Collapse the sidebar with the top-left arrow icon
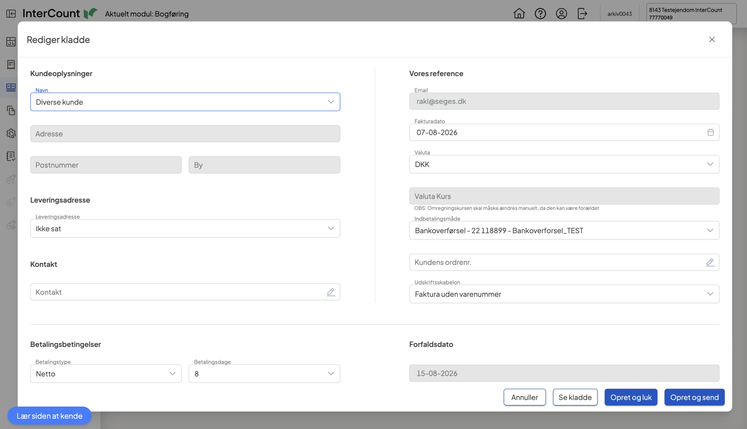The height and width of the screenshot is (429, 747). [11, 13]
